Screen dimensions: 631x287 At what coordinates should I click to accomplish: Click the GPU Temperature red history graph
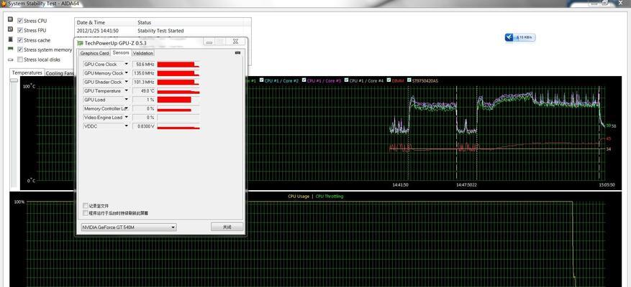[x=178, y=90]
